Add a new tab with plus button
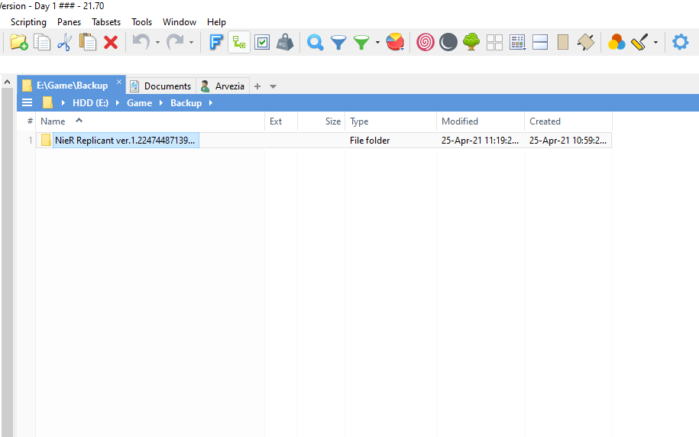This screenshot has width=699, height=437. (x=257, y=86)
